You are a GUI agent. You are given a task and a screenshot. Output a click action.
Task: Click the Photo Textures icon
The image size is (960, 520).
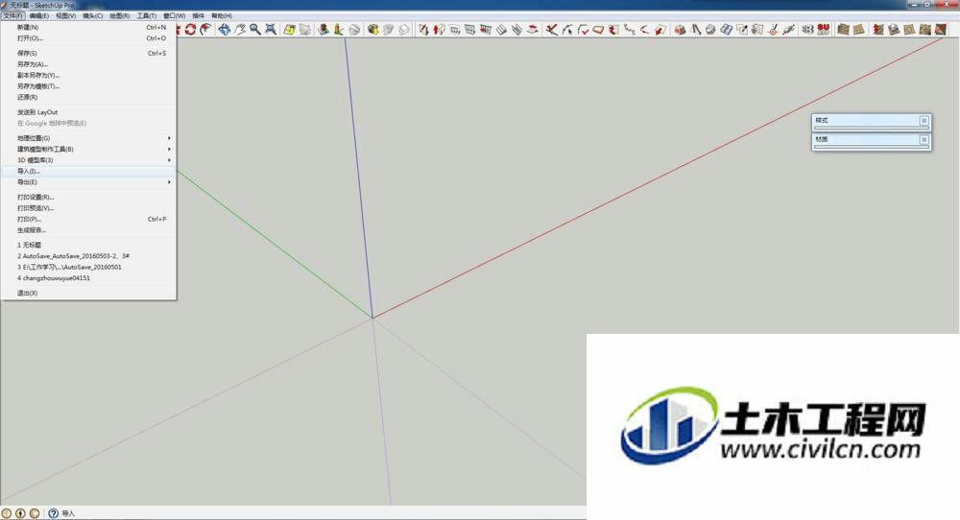click(x=338, y=30)
